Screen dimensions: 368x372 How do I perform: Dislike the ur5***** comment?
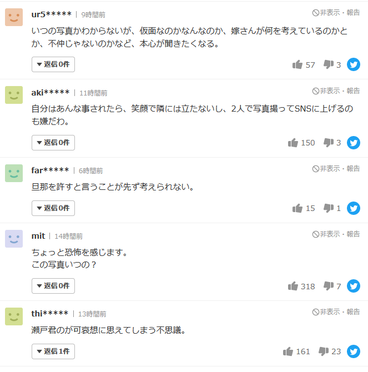pyautogui.click(x=329, y=65)
